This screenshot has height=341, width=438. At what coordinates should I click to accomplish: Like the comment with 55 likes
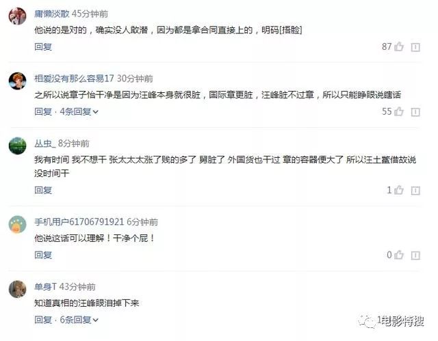(399, 111)
